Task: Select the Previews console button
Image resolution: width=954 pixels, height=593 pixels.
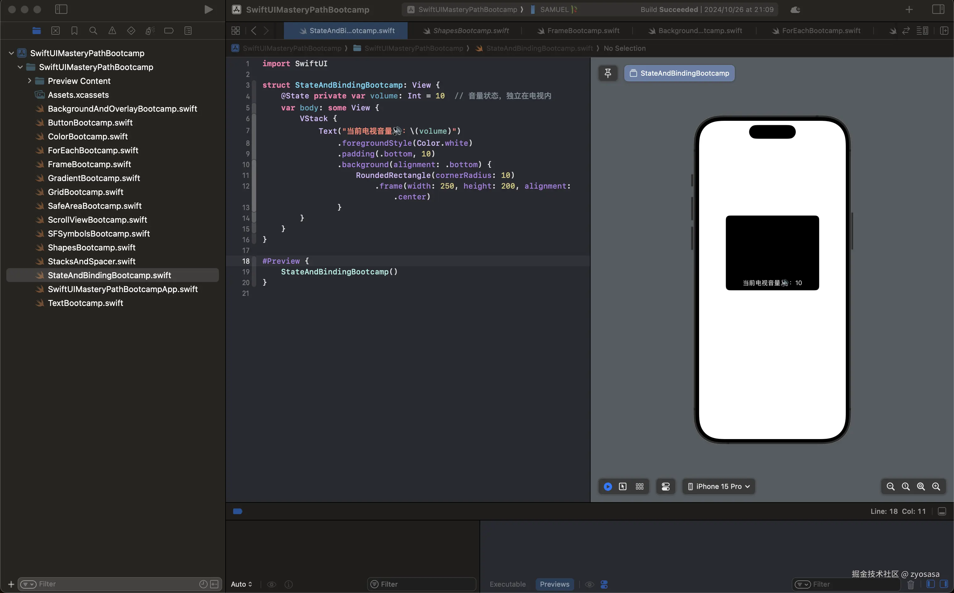Action: pyautogui.click(x=554, y=584)
